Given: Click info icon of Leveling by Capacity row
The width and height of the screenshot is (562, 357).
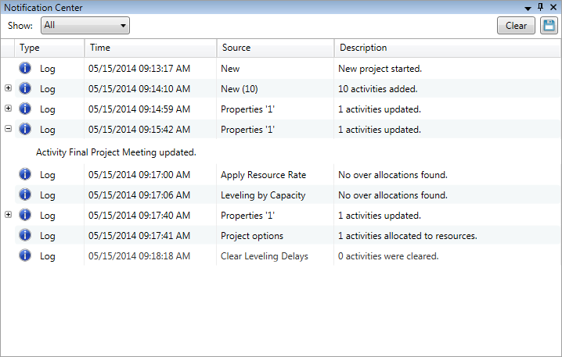Looking at the screenshot, I should point(25,195).
